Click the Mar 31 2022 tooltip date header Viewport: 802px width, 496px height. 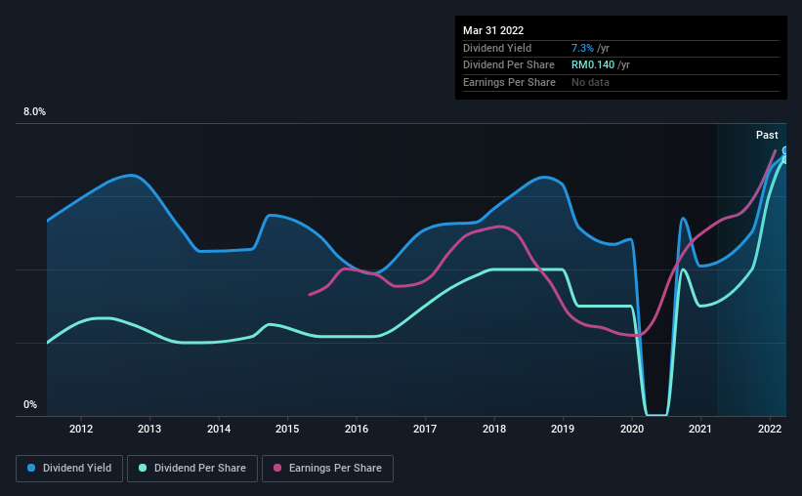click(x=493, y=30)
